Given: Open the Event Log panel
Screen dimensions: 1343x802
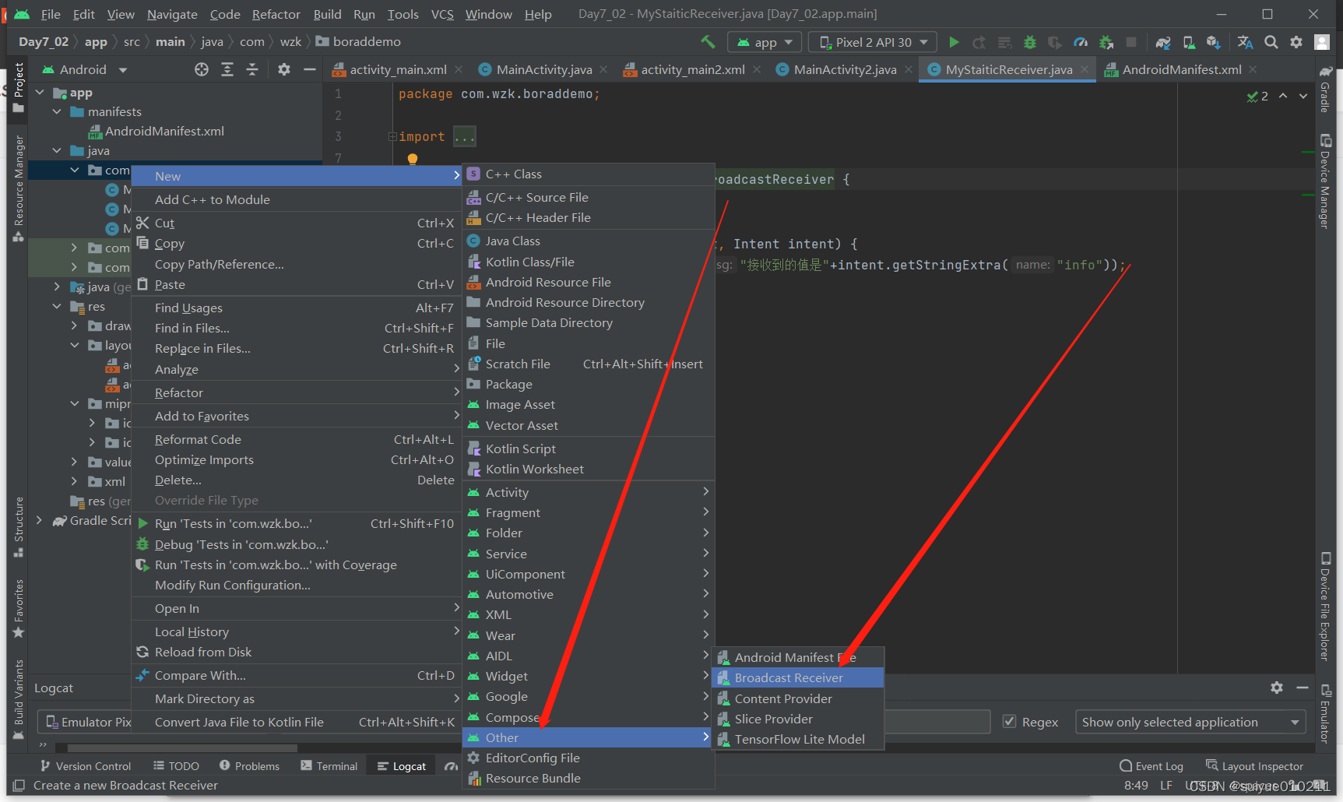Looking at the screenshot, I should pyautogui.click(x=1151, y=766).
